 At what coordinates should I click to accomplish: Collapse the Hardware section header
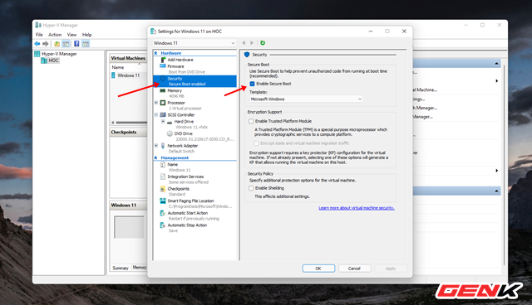click(155, 53)
